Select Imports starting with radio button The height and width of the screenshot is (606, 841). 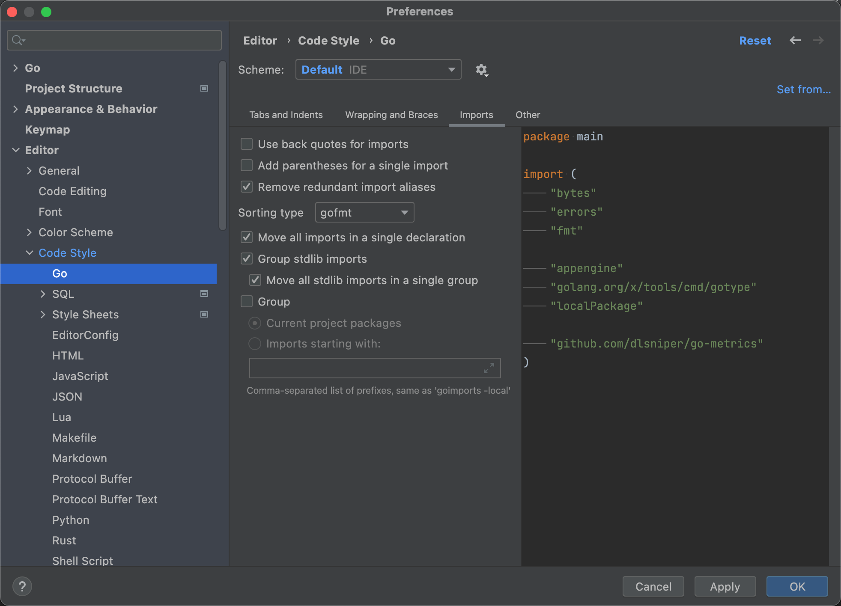pyautogui.click(x=255, y=344)
